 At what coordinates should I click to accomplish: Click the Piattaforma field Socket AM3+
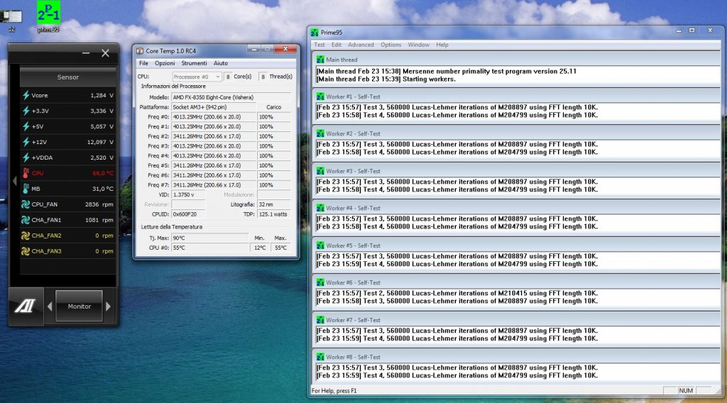213,107
